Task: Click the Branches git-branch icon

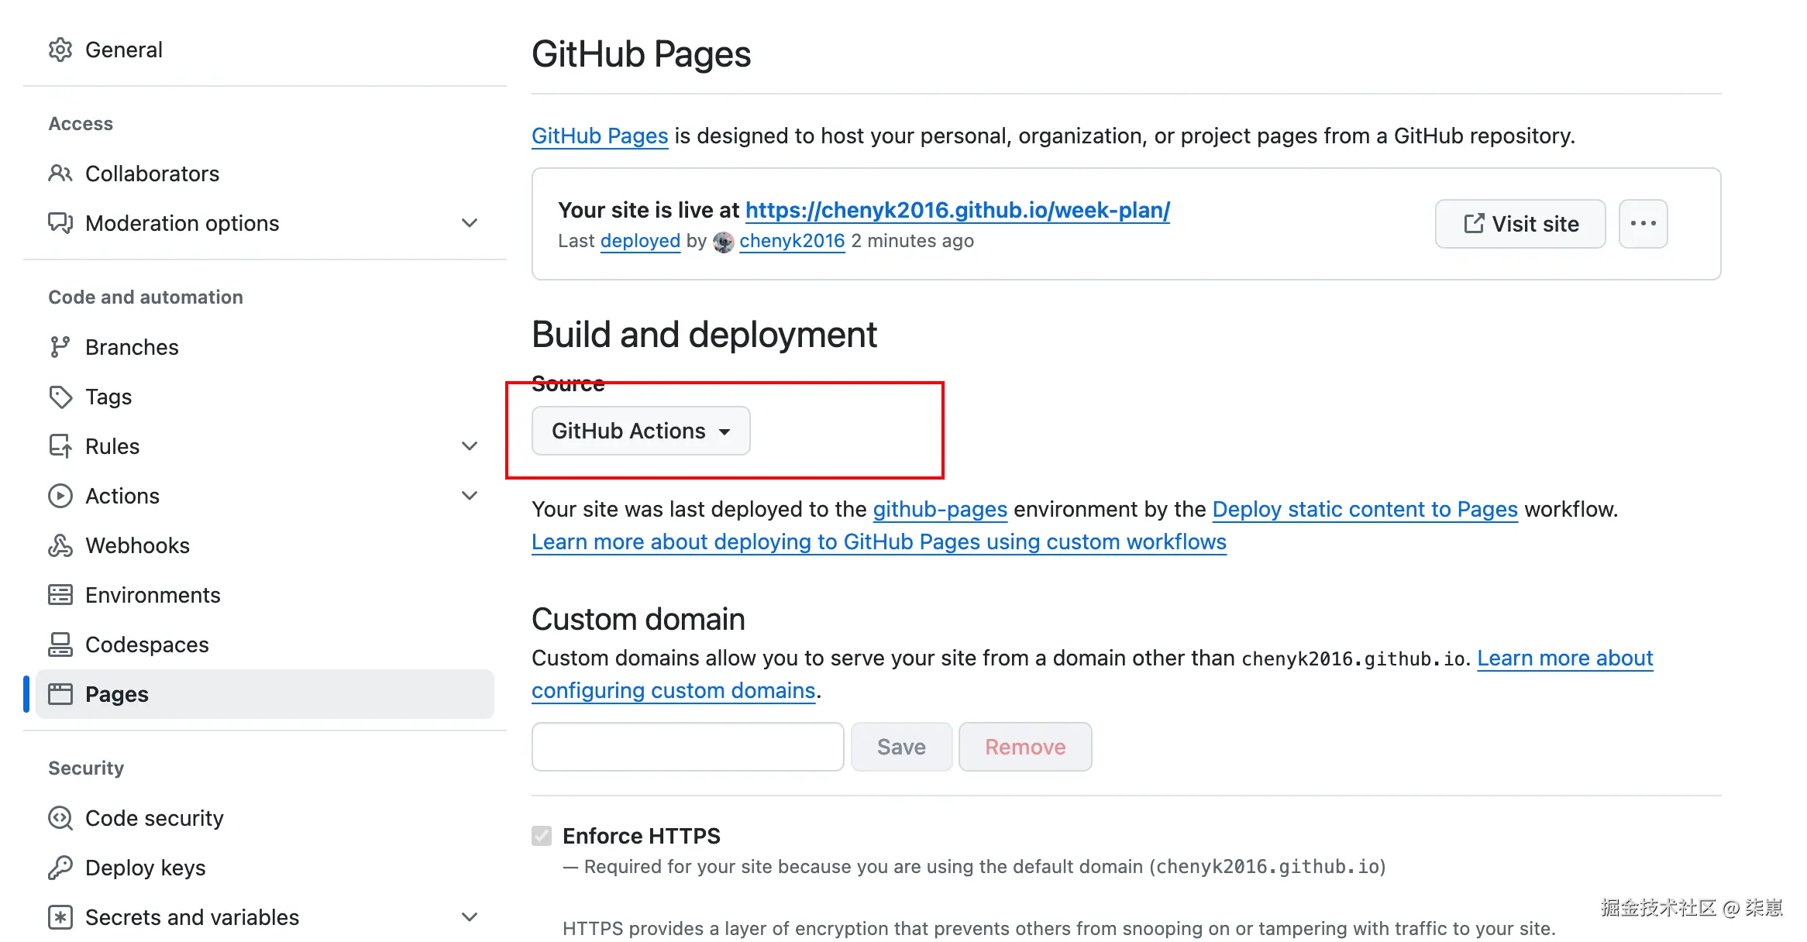Action: tap(60, 347)
